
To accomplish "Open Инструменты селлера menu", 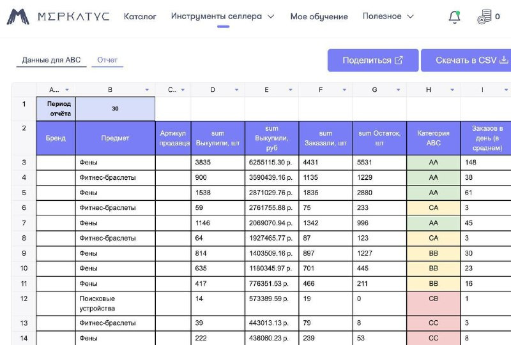I will point(217,17).
